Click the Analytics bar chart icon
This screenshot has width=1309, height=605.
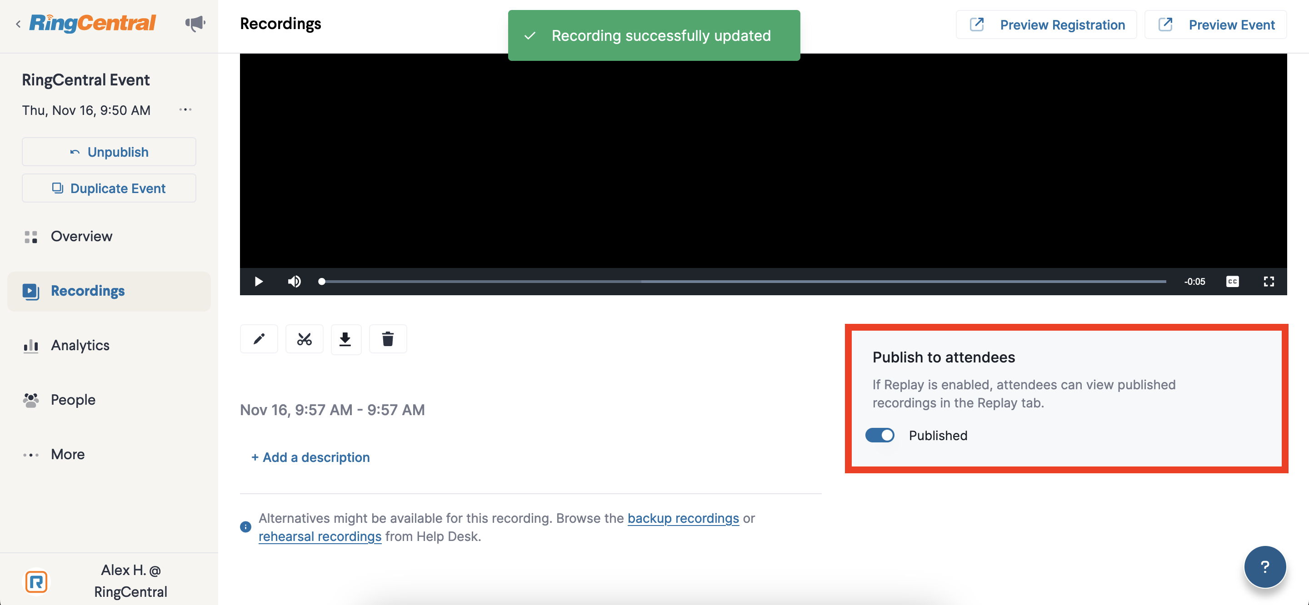31,346
